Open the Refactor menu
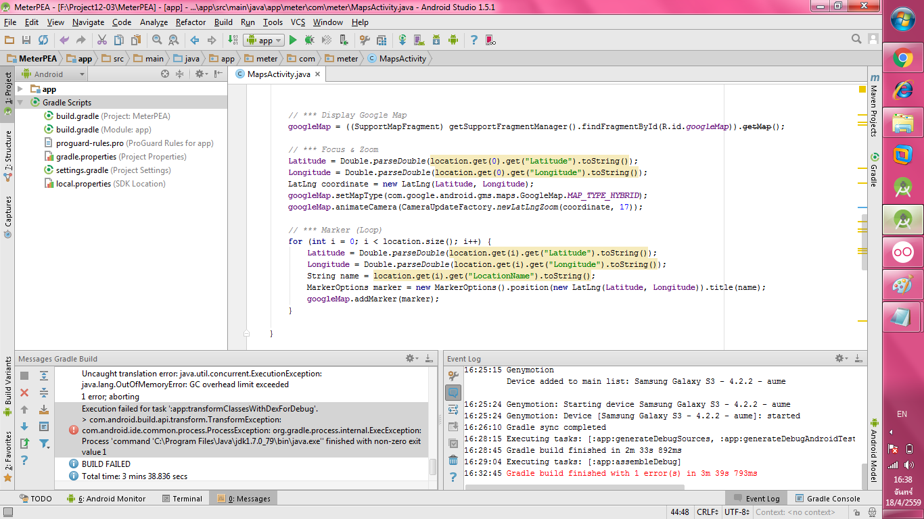The image size is (924, 519). [x=190, y=22]
